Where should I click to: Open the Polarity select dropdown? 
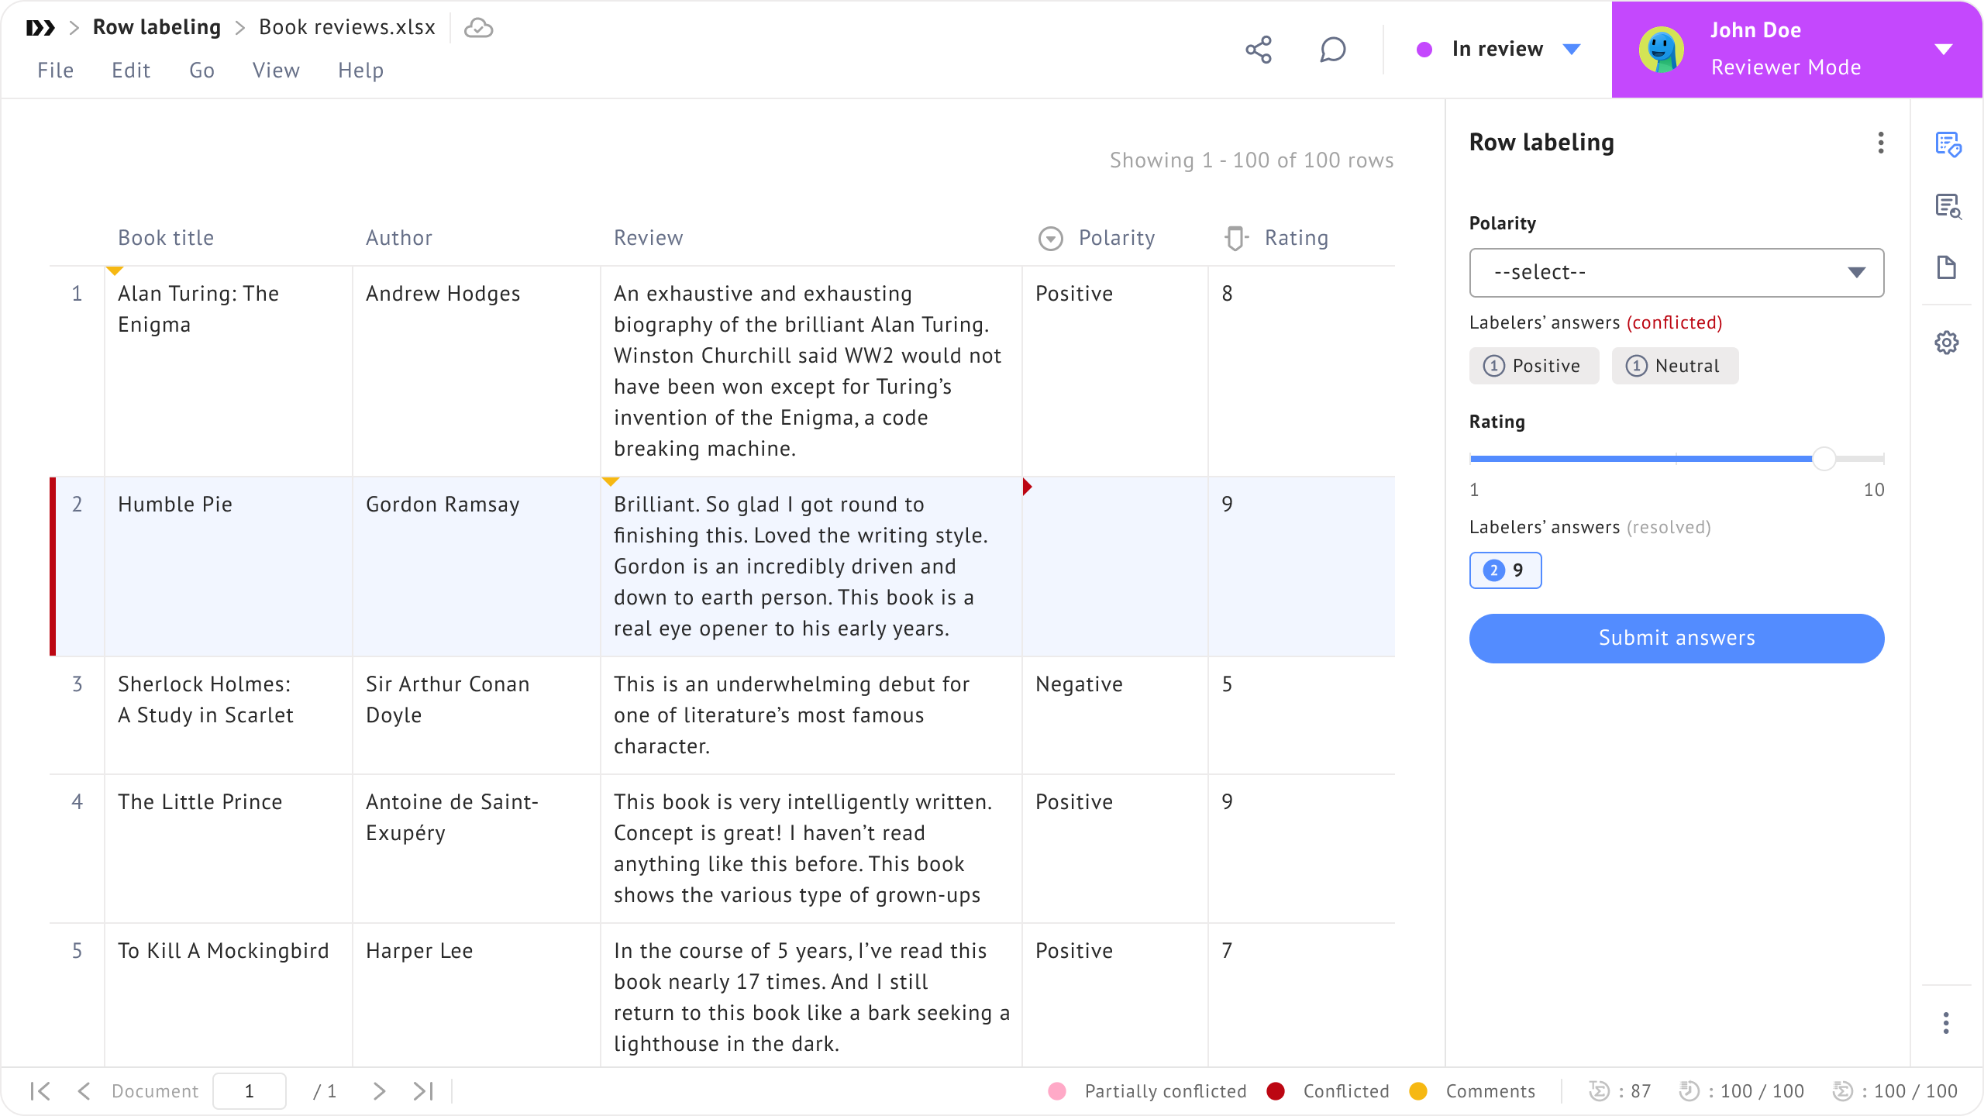click(x=1676, y=273)
